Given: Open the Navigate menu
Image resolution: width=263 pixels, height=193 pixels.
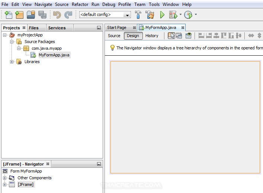Looking at the screenshot, I should [x=43, y=4].
